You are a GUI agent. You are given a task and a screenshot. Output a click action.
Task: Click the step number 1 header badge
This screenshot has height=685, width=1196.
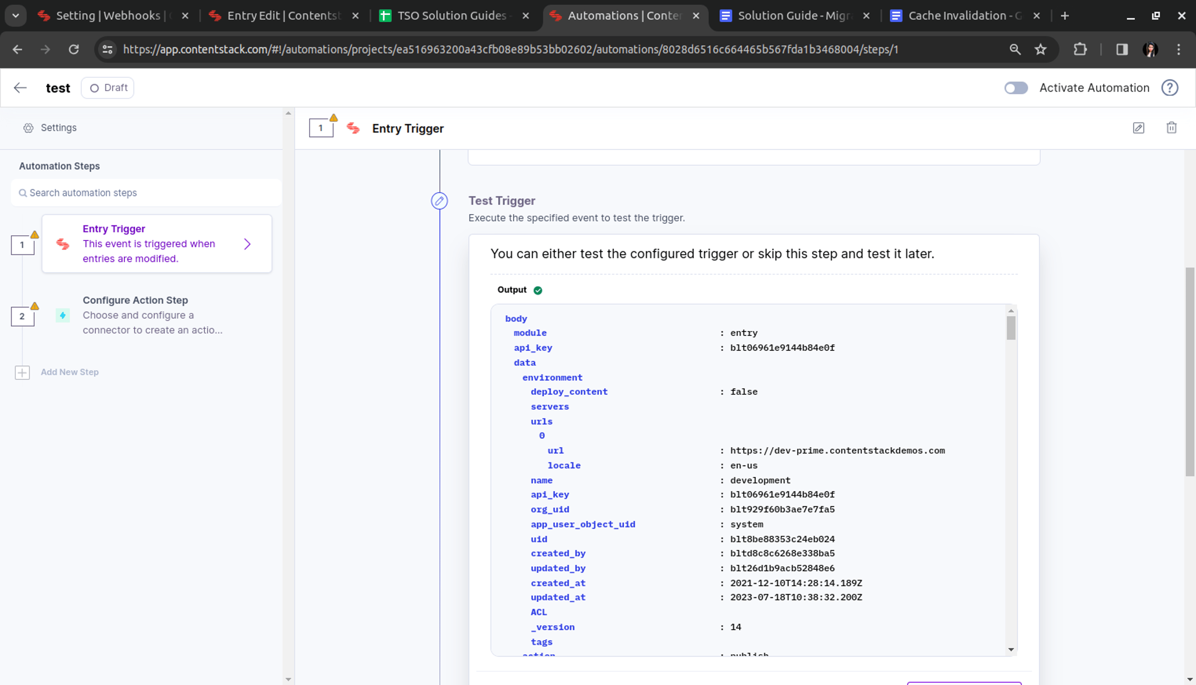tap(321, 128)
